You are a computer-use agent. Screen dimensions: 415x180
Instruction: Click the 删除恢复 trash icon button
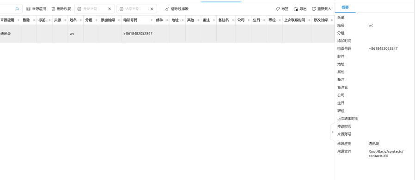click(53, 9)
